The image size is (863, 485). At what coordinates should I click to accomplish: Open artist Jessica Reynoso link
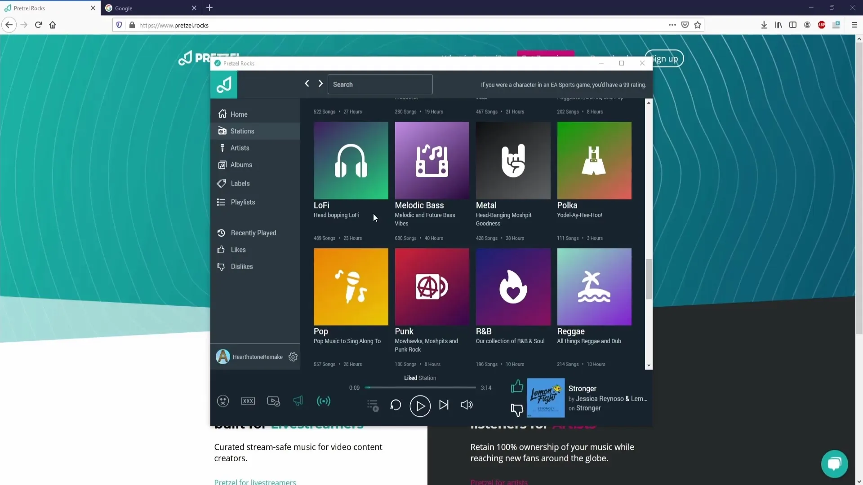tap(600, 399)
